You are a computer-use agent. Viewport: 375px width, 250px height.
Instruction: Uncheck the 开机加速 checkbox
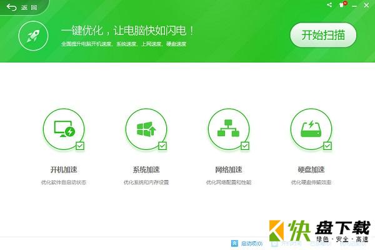(80, 146)
